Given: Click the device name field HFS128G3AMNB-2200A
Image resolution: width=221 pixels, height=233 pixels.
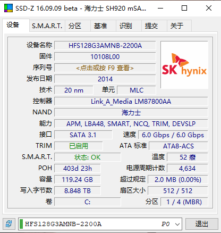Looking at the screenshot, I should coord(105,46).
